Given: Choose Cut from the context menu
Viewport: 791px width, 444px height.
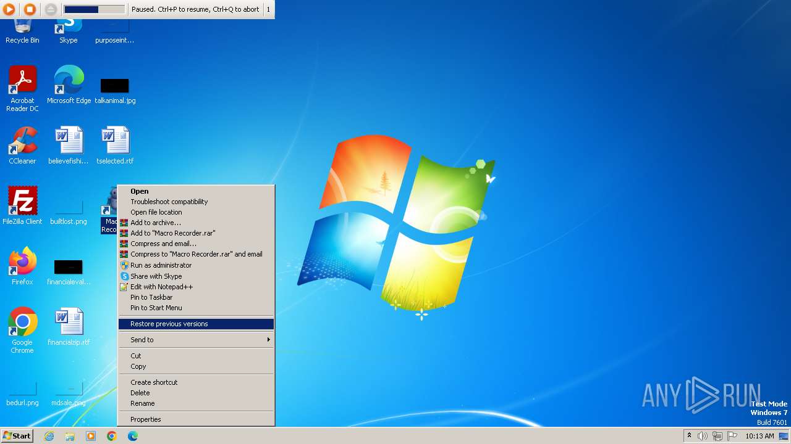Looking at the screenshot, I should tap(196, 356).
